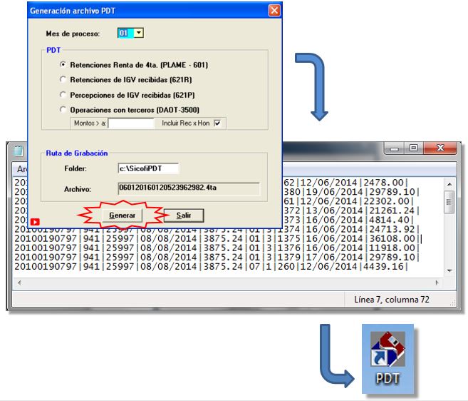Click the Notepad line ending with 4439.16
Screen dimensions: 468x401
(x=212, y=266)
